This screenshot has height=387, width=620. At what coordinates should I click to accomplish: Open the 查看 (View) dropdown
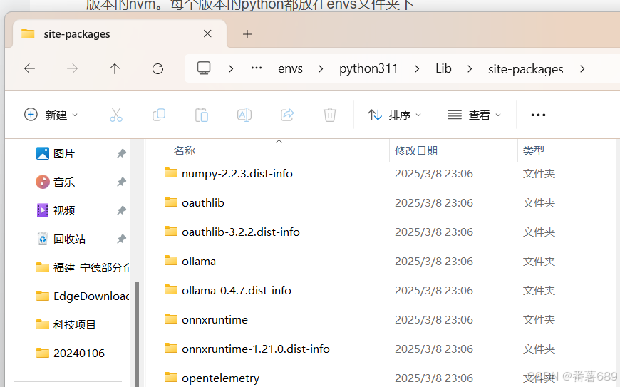click(474, 115)
